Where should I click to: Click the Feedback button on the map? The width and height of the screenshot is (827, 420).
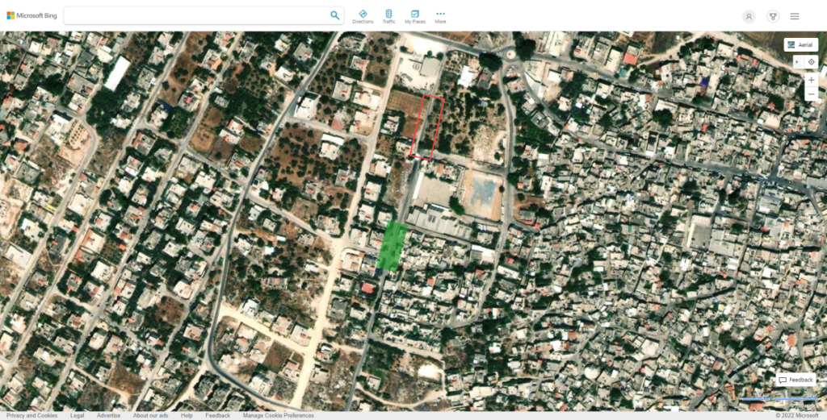click(x=796, y=380)
